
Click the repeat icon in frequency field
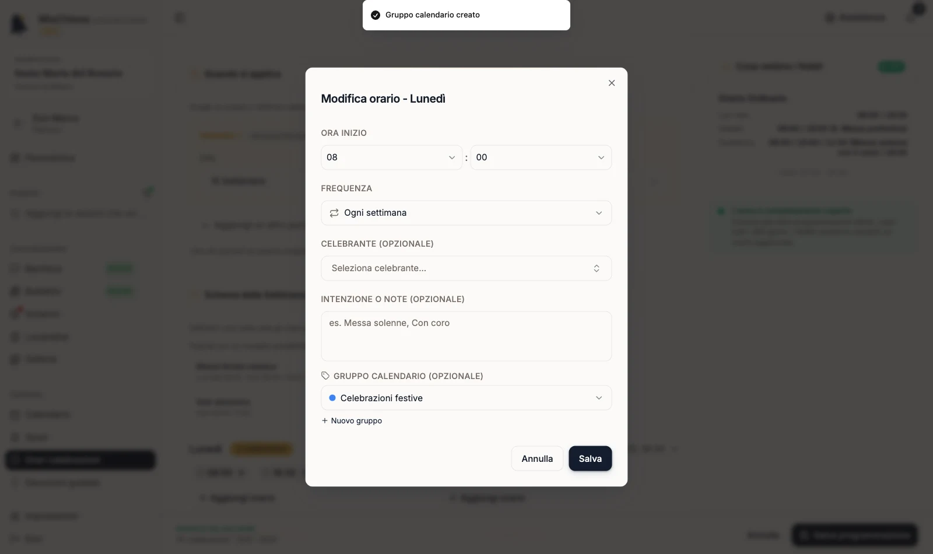pos(334,213)
